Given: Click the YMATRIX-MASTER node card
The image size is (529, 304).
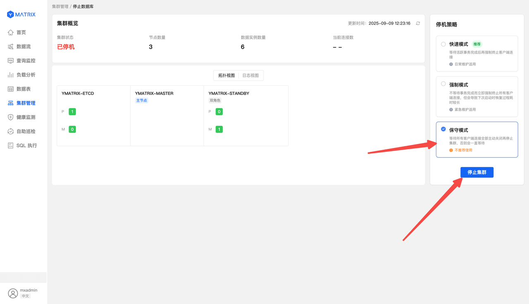Looking at the screenshot, I should [x=167, y=116].
